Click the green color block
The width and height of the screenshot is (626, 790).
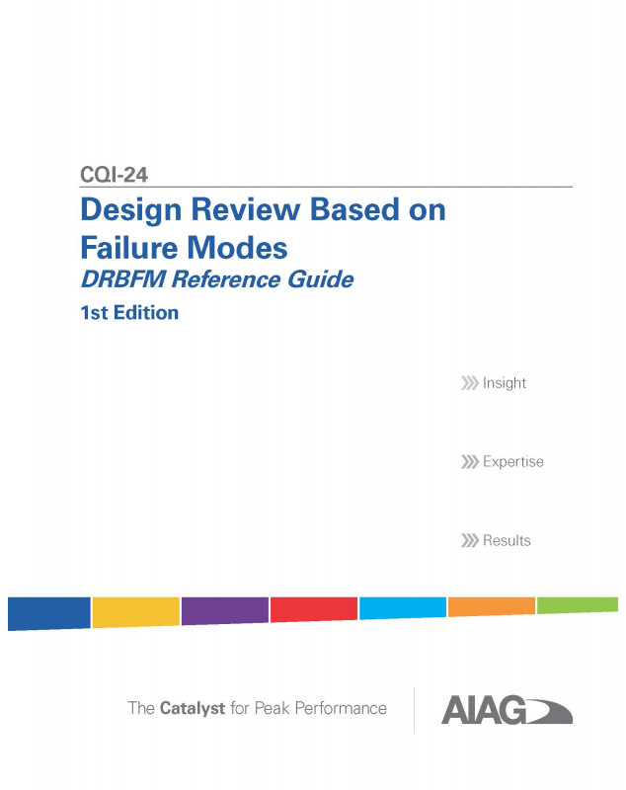pyautogui.click(x=578, y=605)
